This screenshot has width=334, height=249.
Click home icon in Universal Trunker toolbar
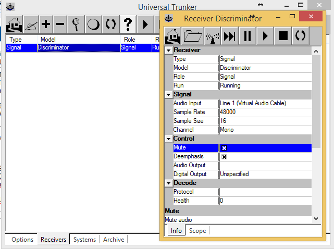tap(14, 24)
